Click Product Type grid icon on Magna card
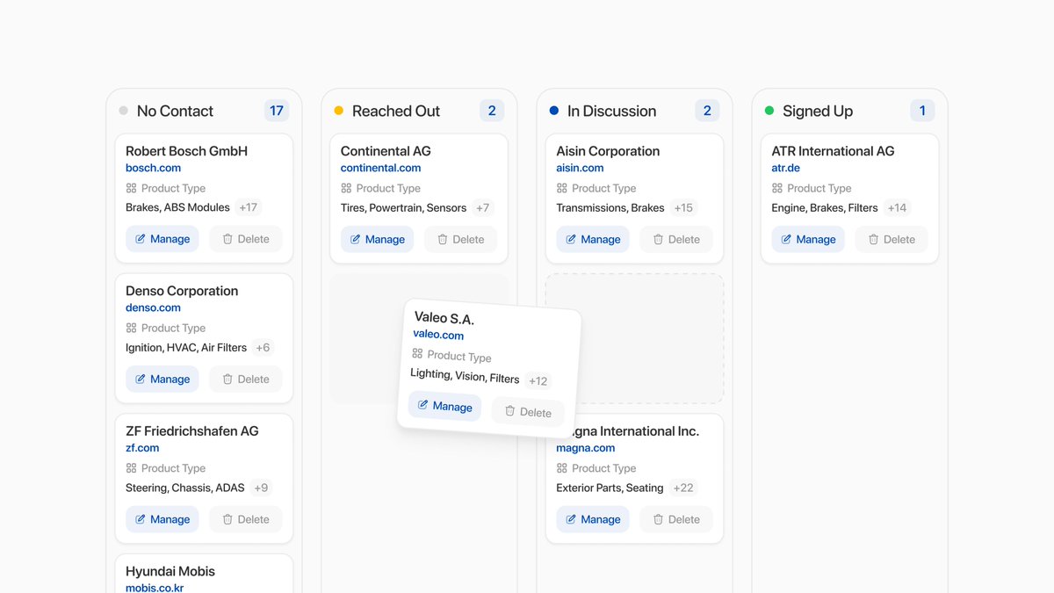The width and height of the screenshot is (1054, 593). pos(562,468)
